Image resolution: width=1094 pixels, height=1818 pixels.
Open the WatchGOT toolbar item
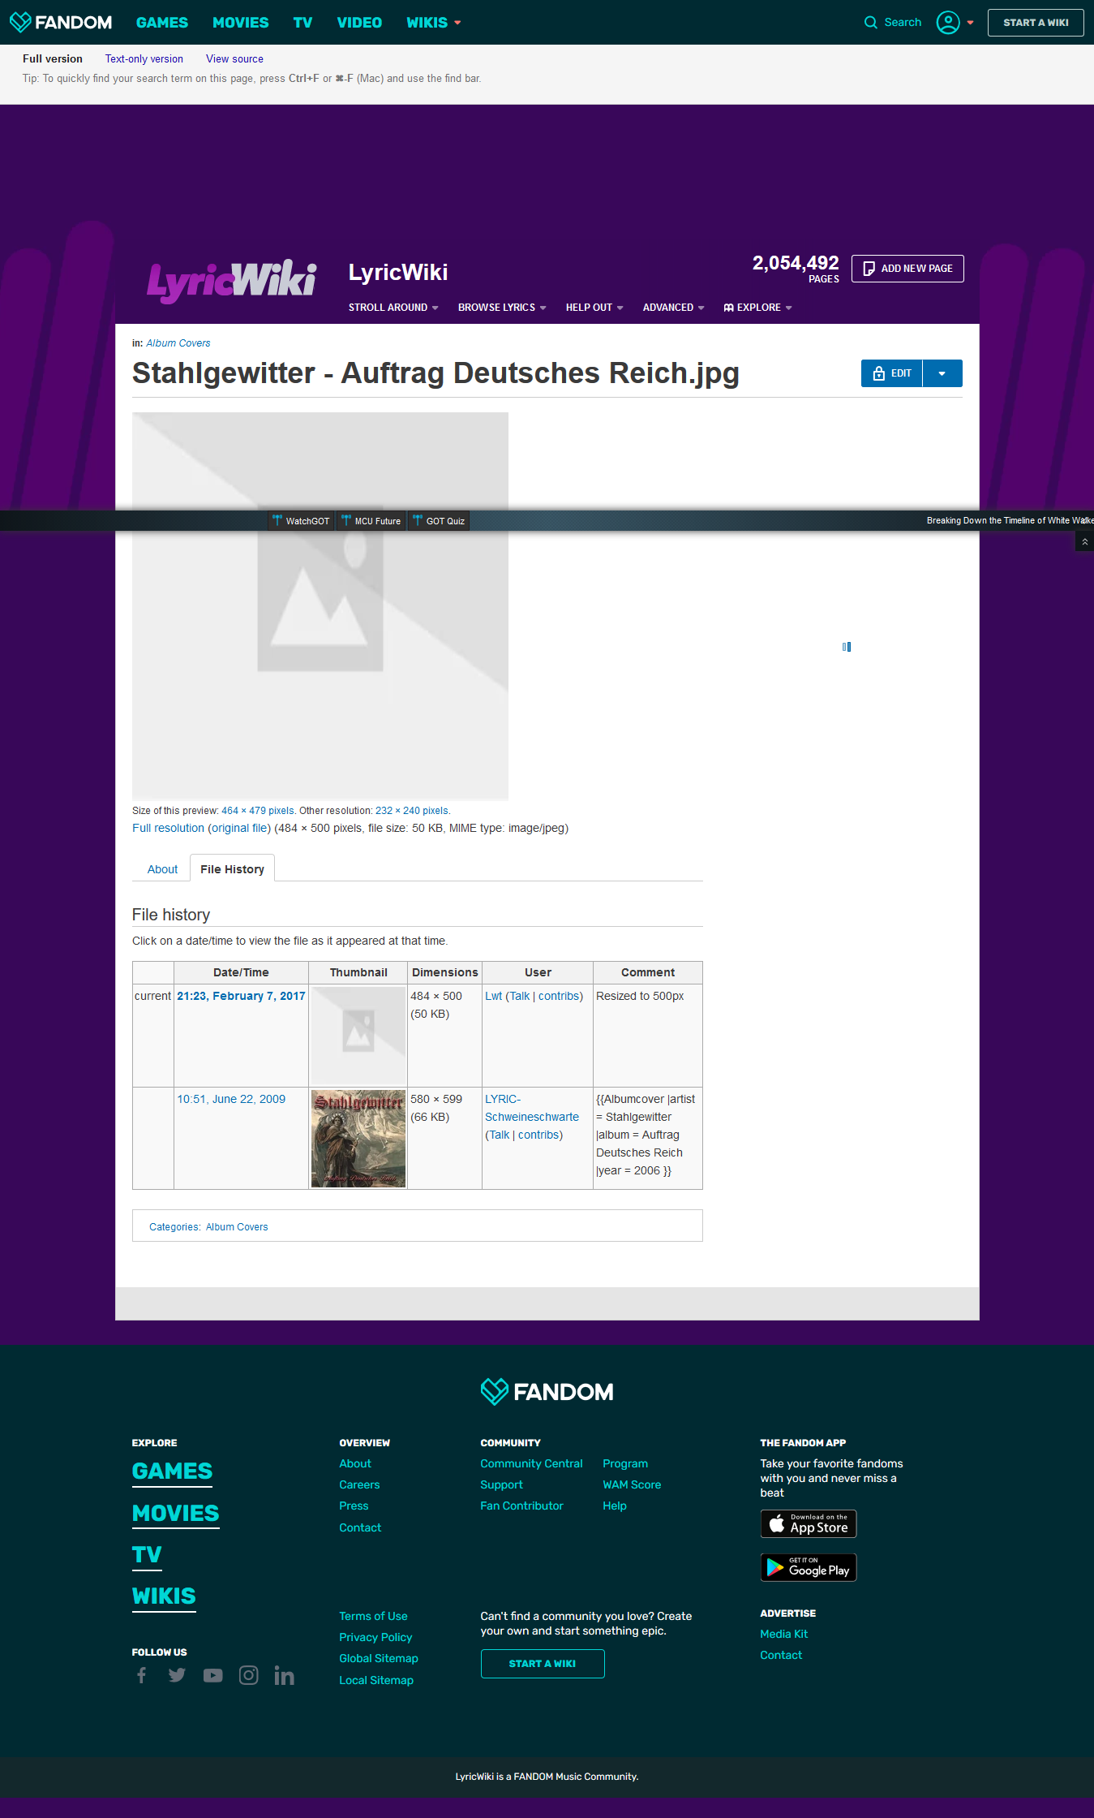tap(301, 521)
